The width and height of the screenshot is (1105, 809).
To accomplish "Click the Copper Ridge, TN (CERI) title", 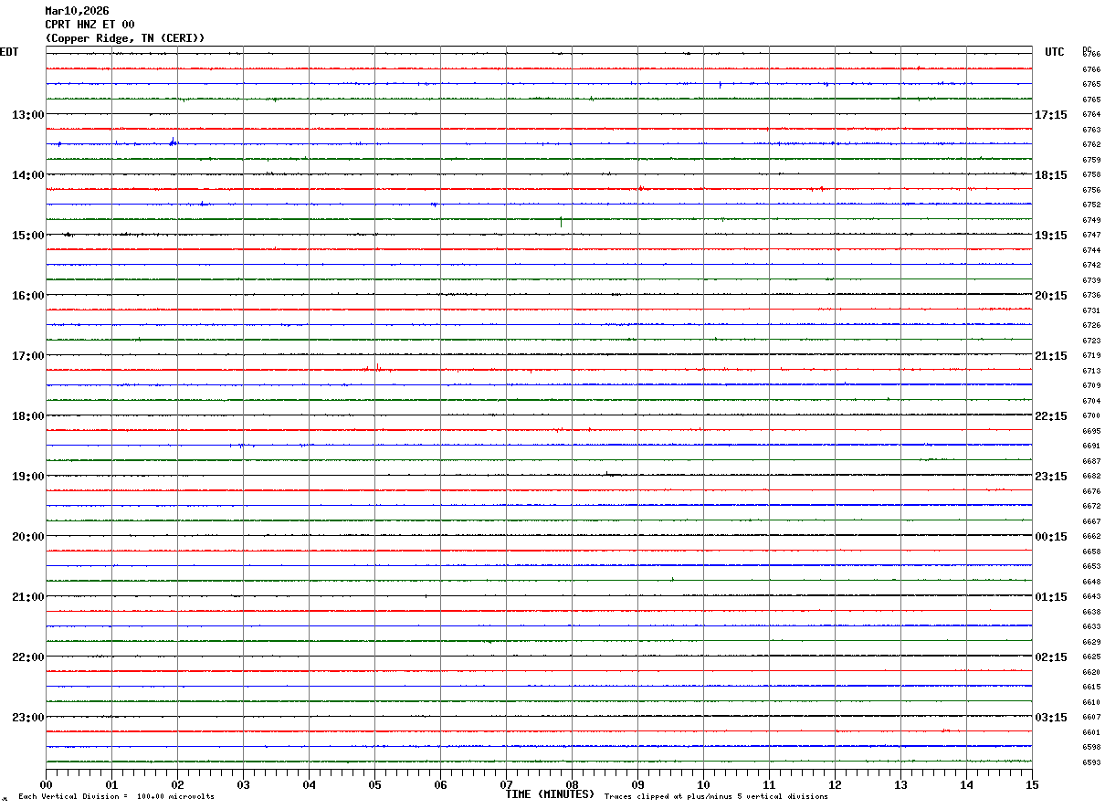I will [125, 38].
